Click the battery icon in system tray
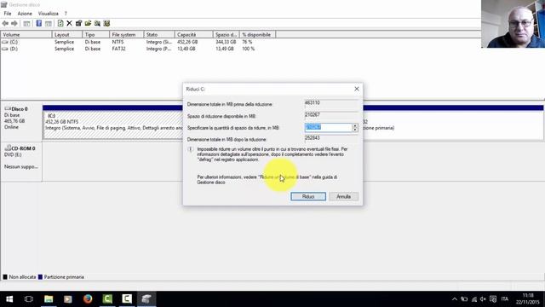Screen dimensions: 545x307 (x=464, y=299)
